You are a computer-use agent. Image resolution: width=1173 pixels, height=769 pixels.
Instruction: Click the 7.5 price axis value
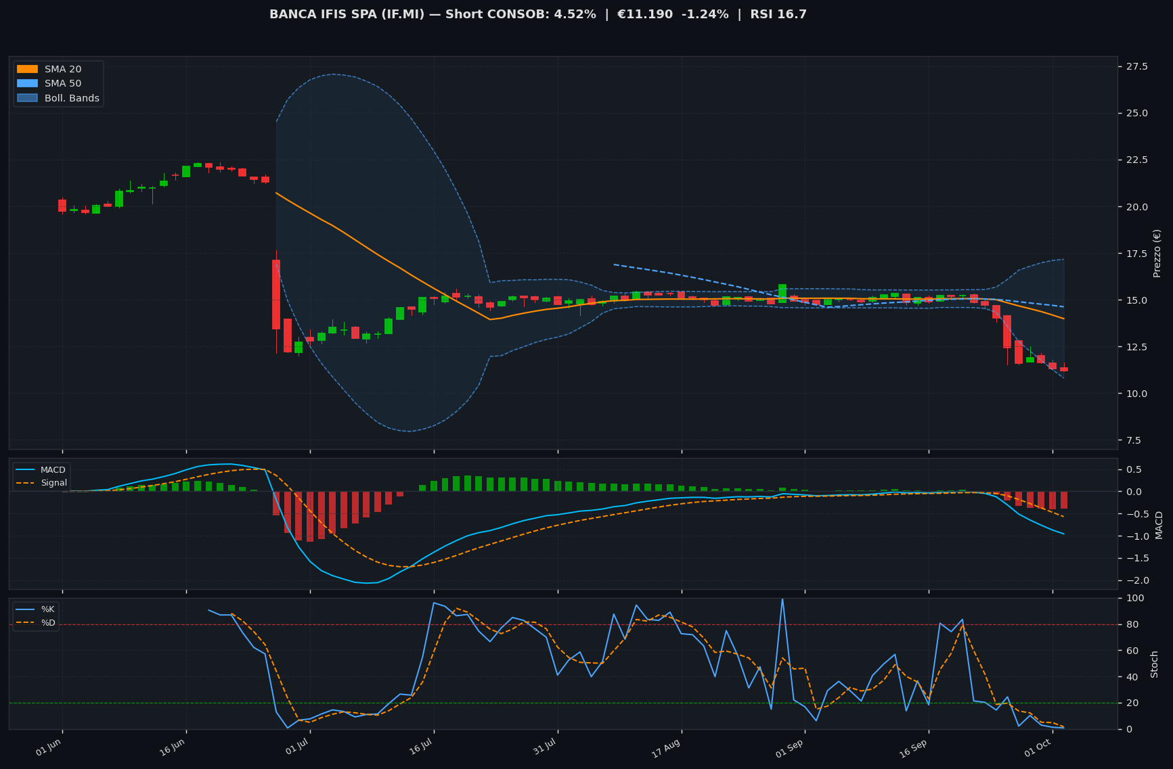point(1132,440)
